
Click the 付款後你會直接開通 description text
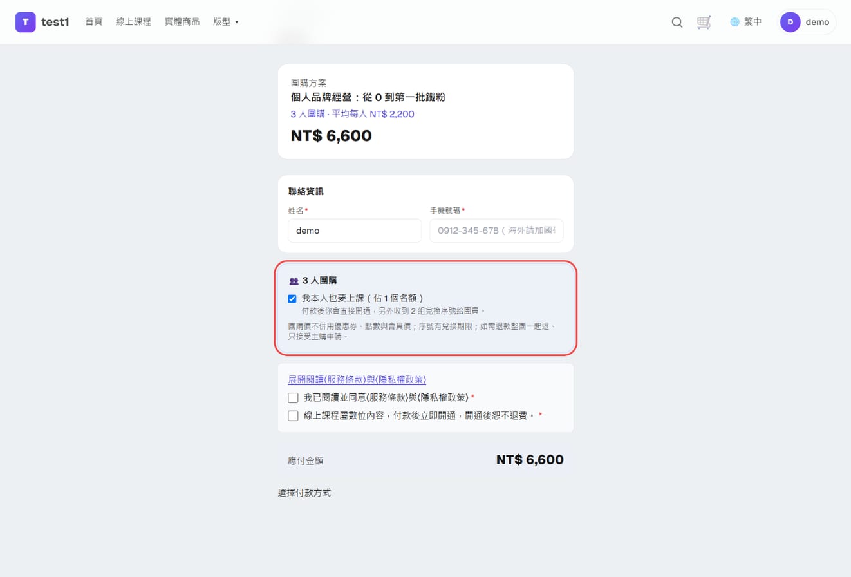393,310
